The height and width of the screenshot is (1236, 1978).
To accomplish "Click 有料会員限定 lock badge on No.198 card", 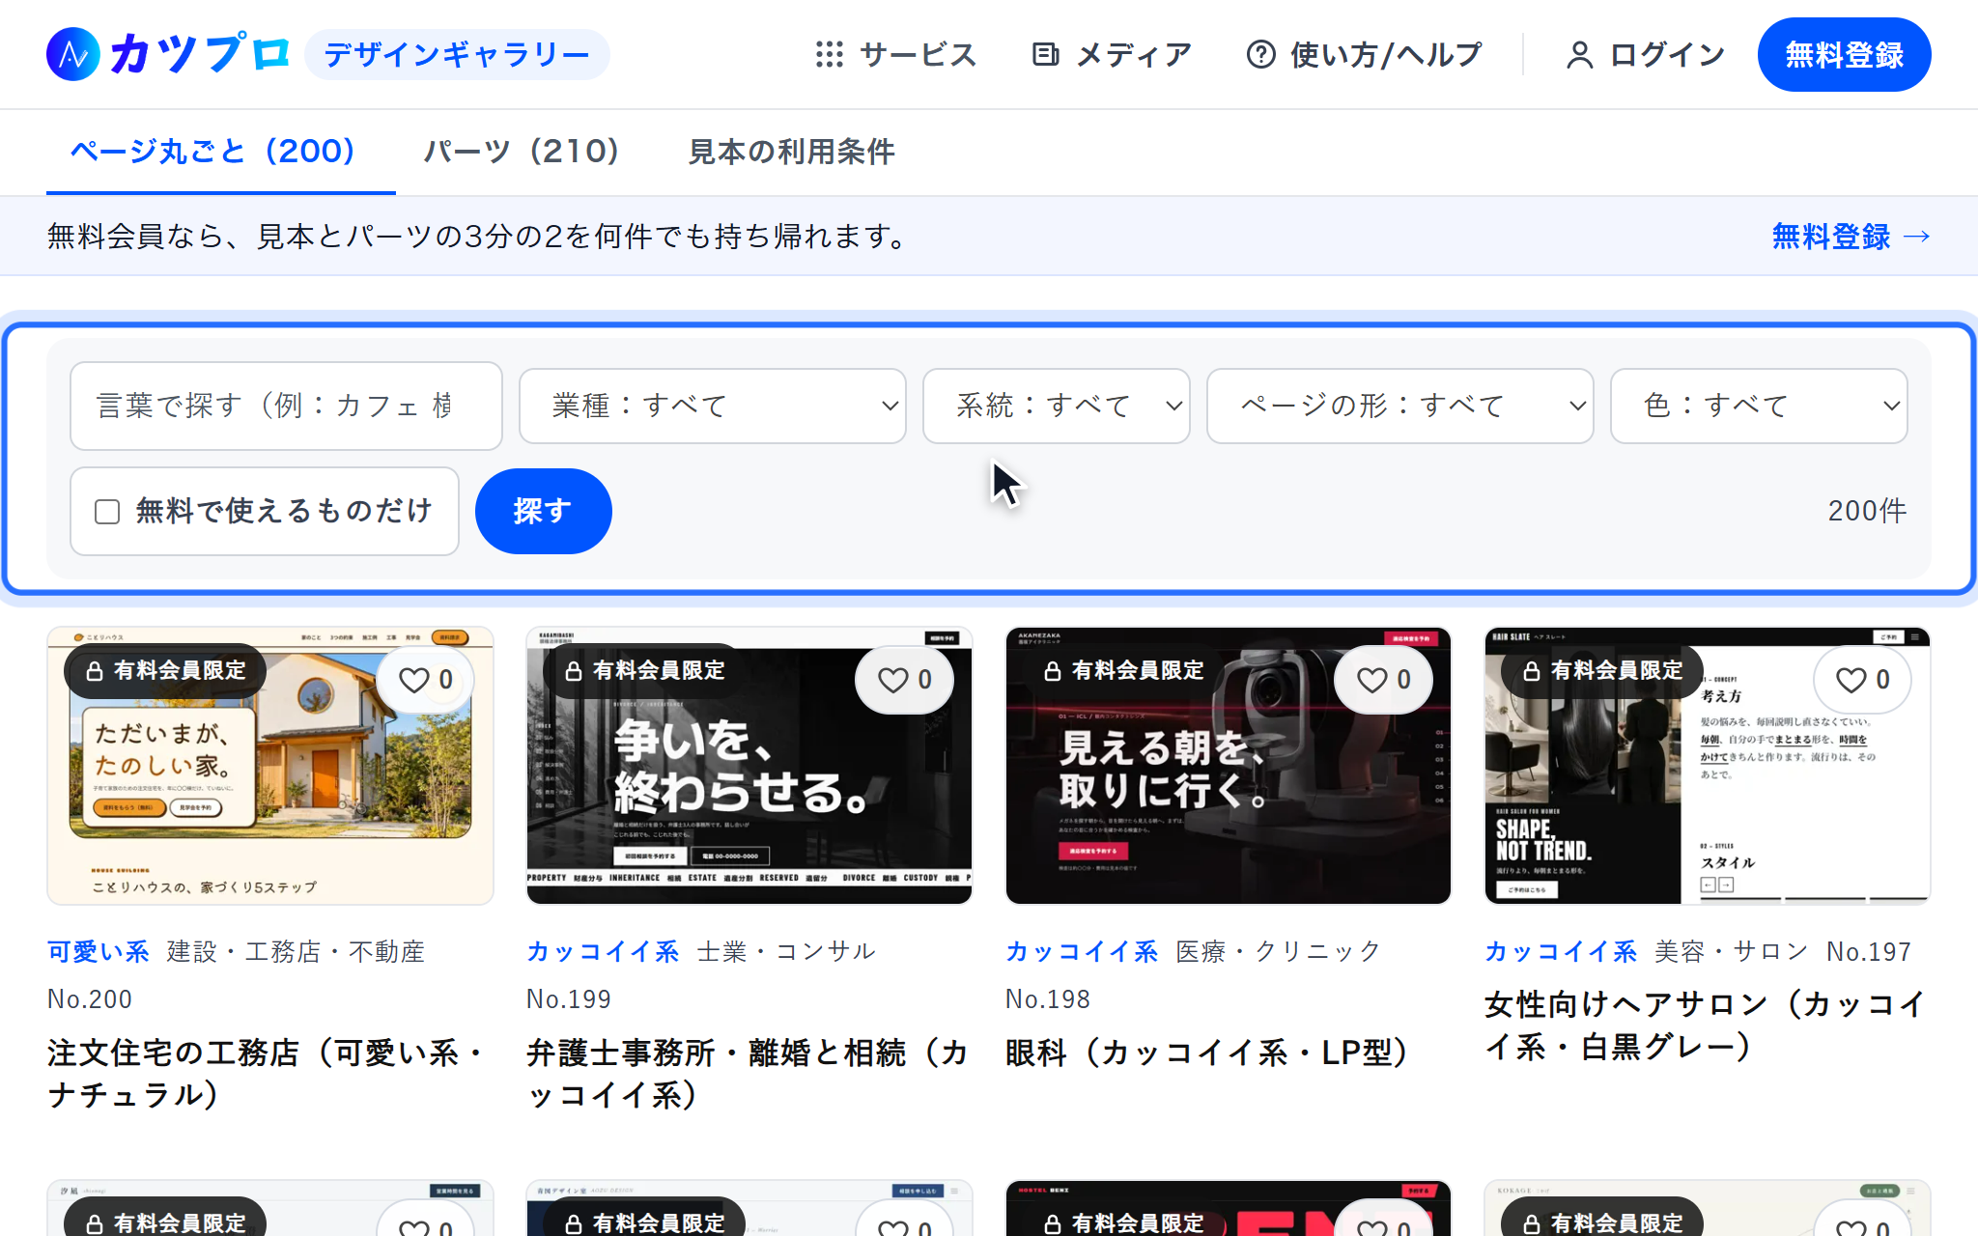I will [x=1123, y=670].
